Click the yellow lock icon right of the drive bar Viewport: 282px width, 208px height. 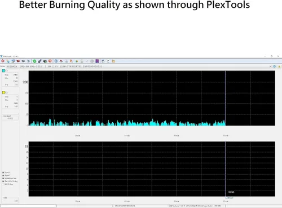(279, 67)
